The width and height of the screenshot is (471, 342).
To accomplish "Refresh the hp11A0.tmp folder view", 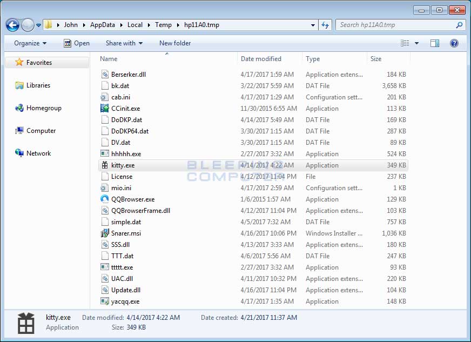I will pos(325,25).
